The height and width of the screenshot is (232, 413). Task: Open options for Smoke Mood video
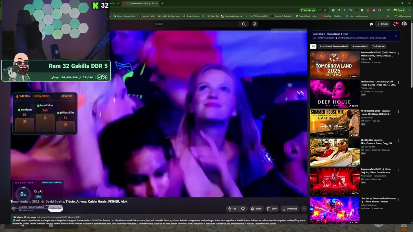point(399,83)
